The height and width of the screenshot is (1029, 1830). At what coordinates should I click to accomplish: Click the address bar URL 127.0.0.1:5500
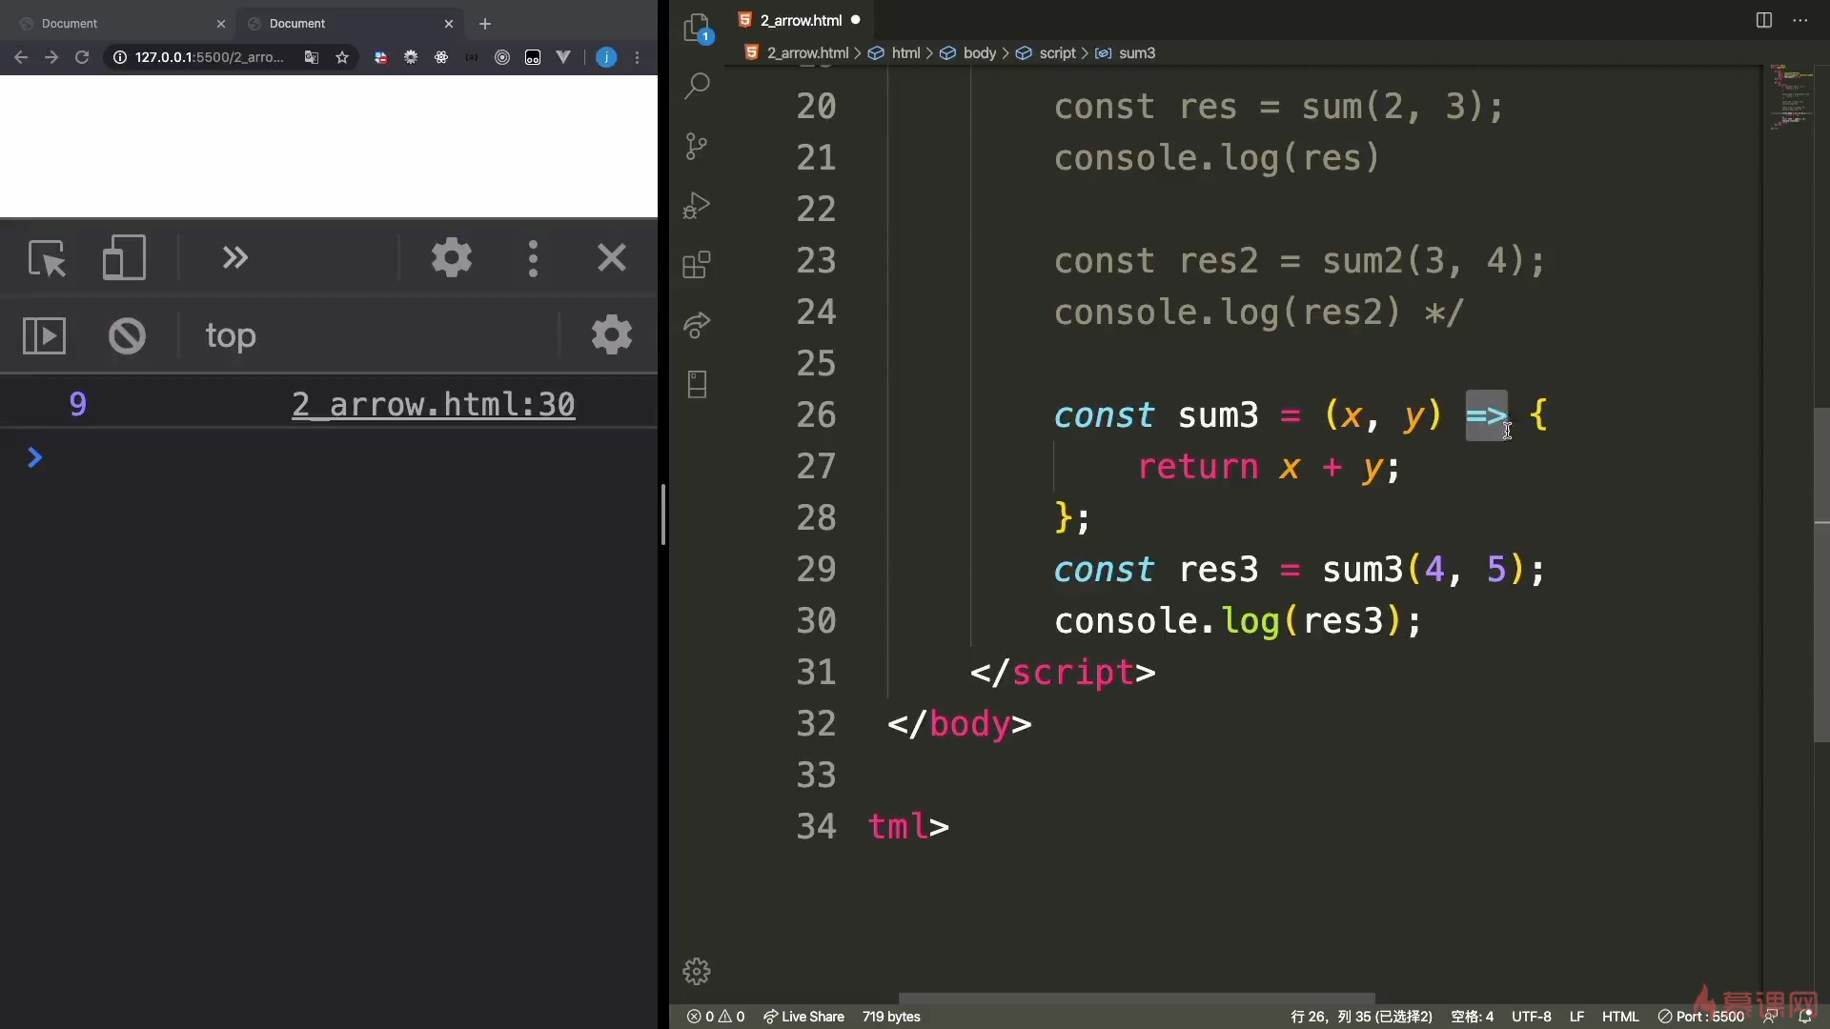[x=209, y=57]
